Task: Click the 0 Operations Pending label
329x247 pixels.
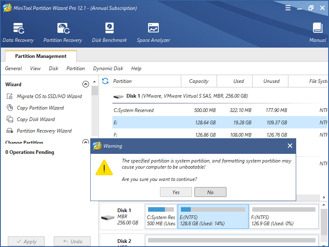Action: [30, 152]
